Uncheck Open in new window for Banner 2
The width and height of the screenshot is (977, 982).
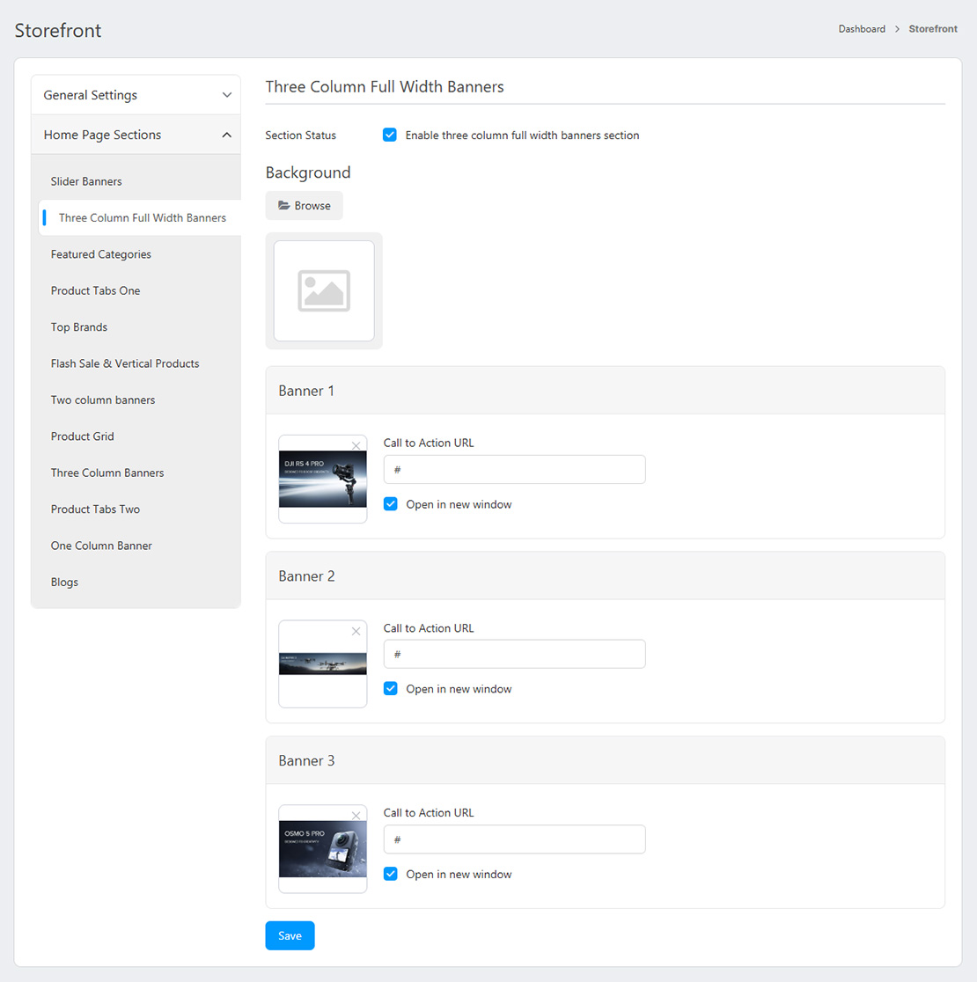point(391,689)
